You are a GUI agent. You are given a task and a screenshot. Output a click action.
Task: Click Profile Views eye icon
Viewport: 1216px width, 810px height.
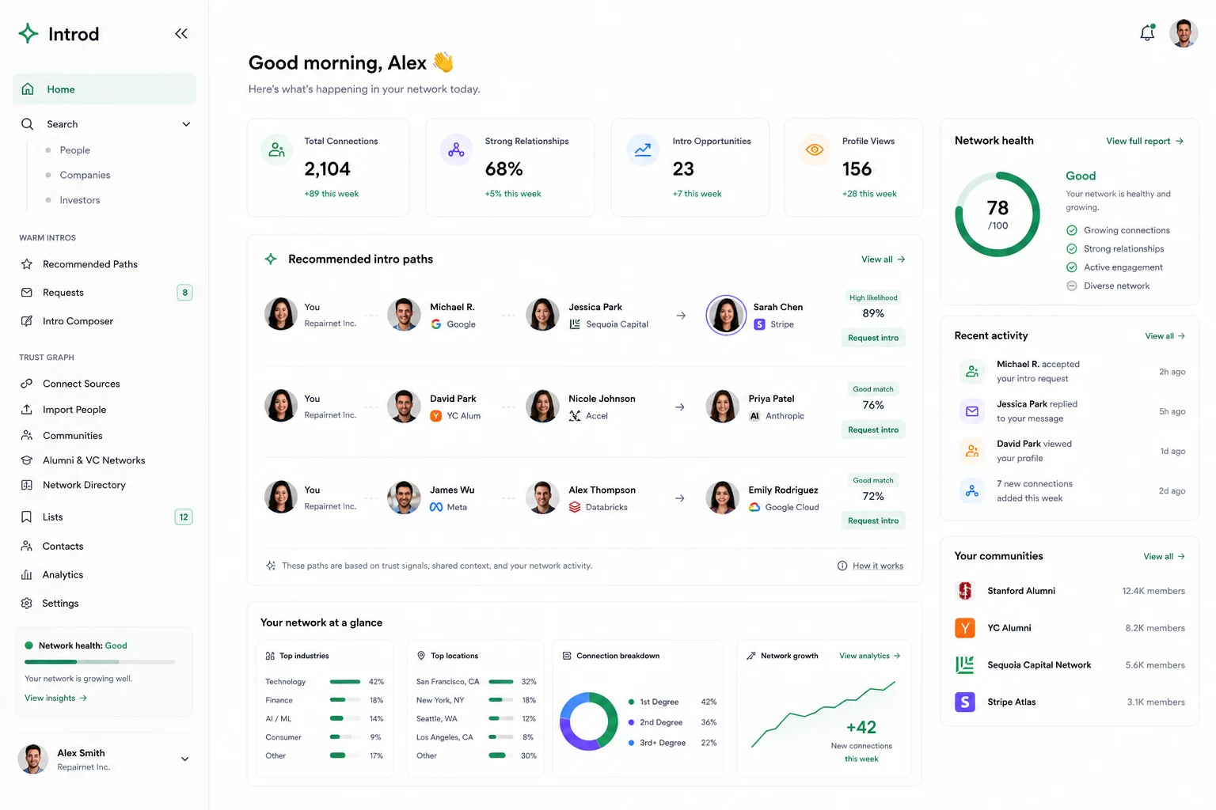point(815,150)
